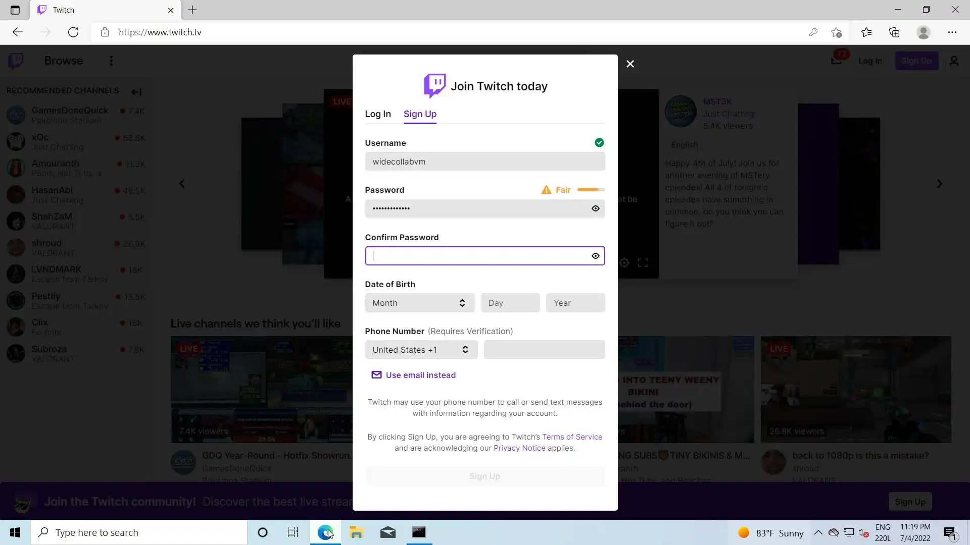Screen dimensions: 970x545
Task: Open the Month birth date dropdown
Action: click(x=419, y=303)
